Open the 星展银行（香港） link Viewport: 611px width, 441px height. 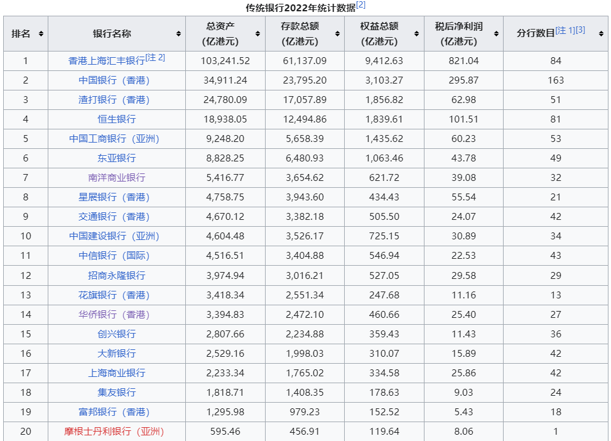tap(114, 197)
